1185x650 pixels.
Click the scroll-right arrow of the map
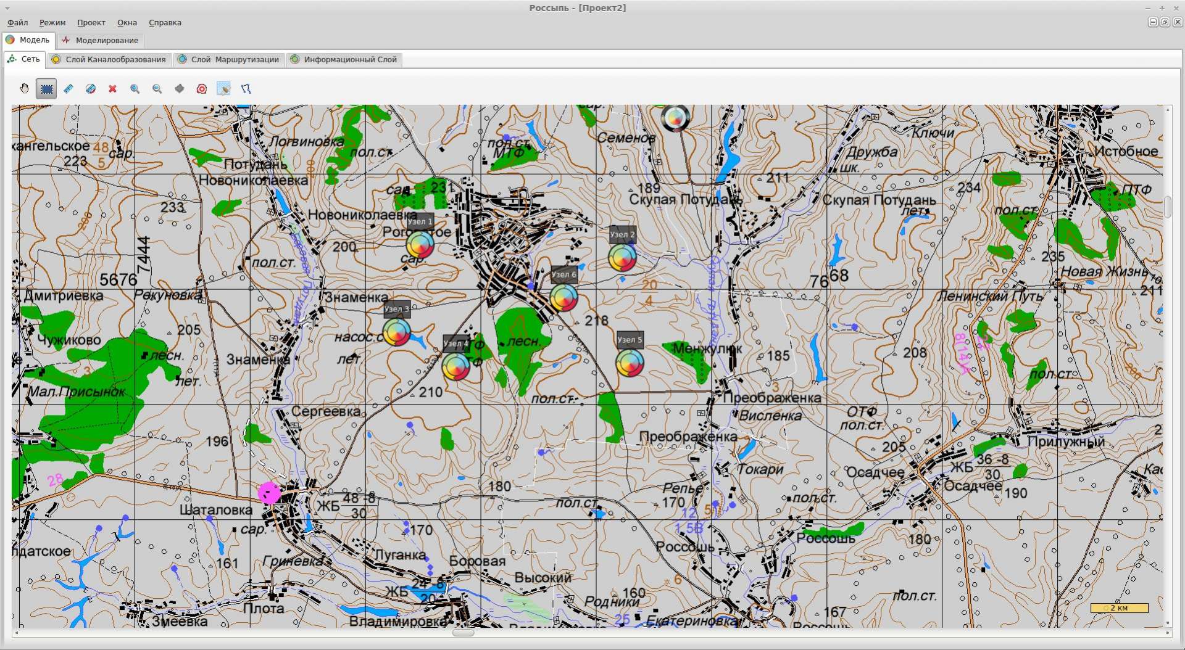(1168, 633)
